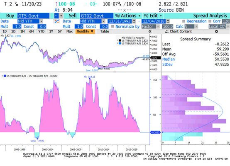Click the Median link in Spread Summary
The image size is (230, 166).
pos(169,59)
